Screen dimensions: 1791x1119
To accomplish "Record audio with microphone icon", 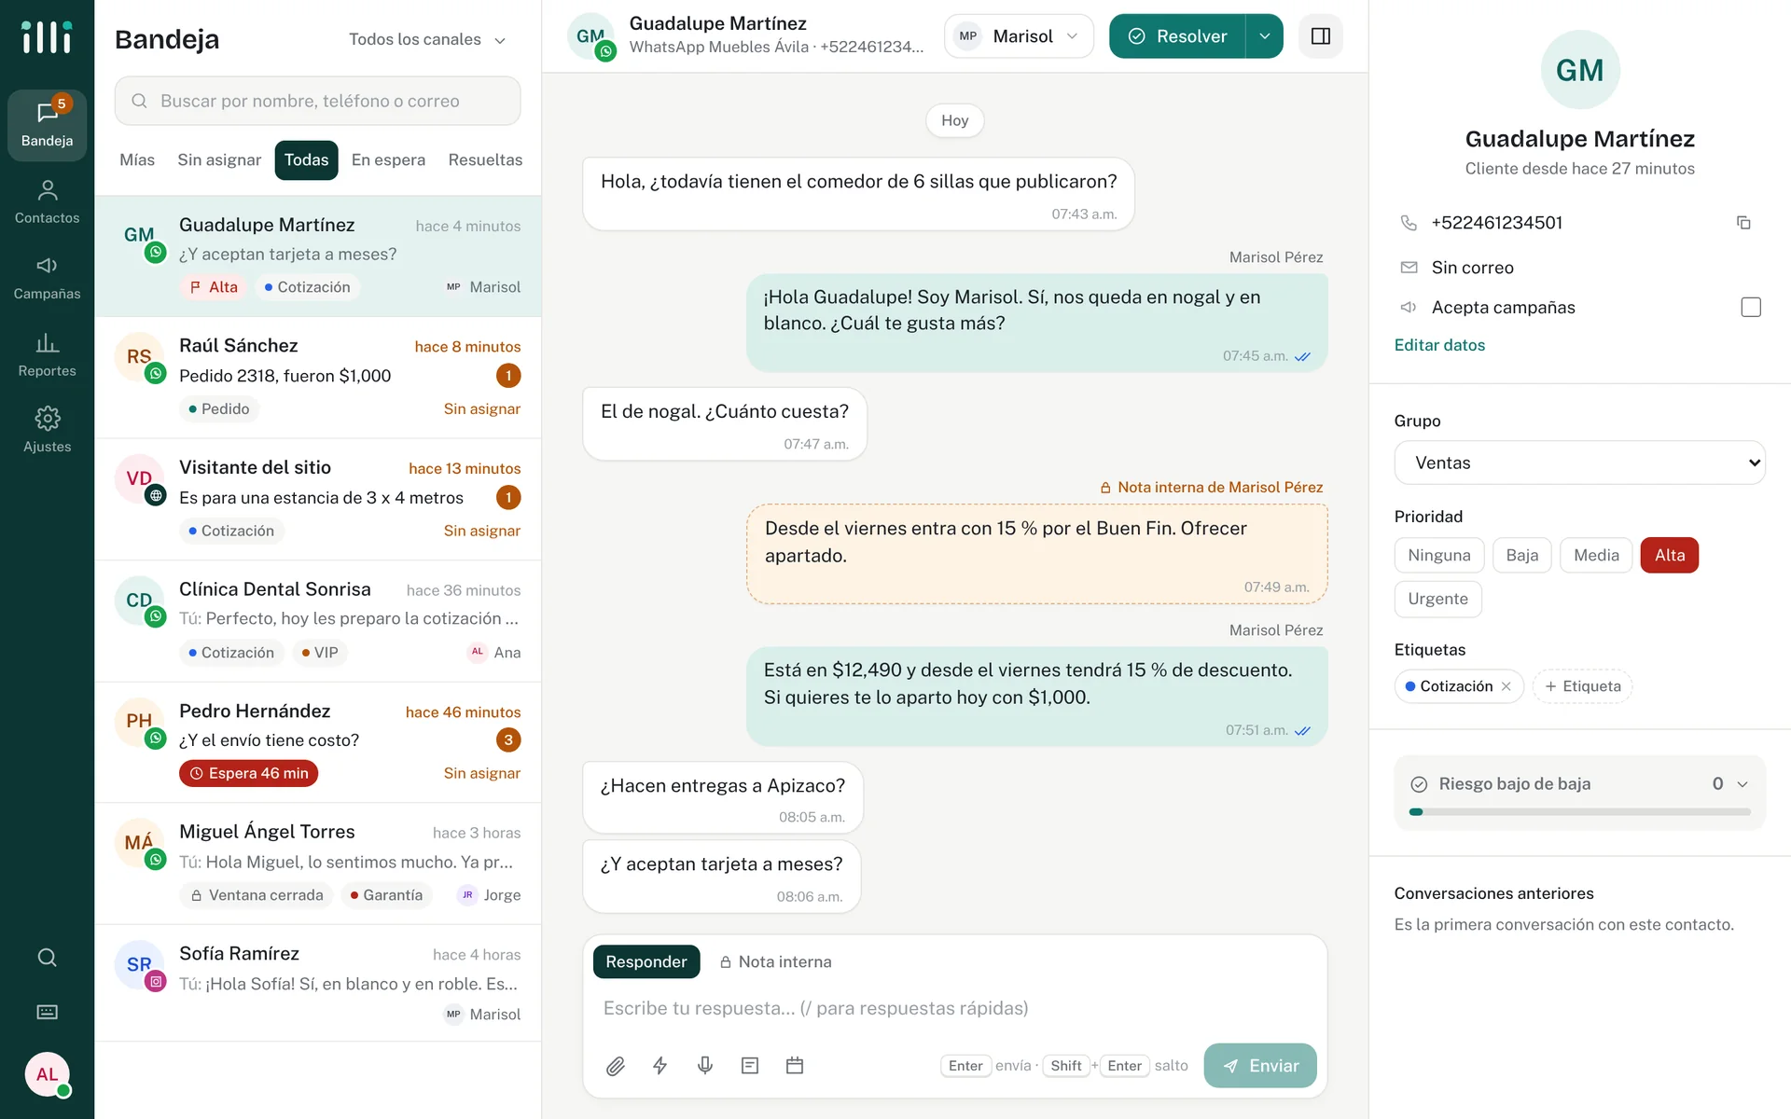I will click(x=705, y=1066).
